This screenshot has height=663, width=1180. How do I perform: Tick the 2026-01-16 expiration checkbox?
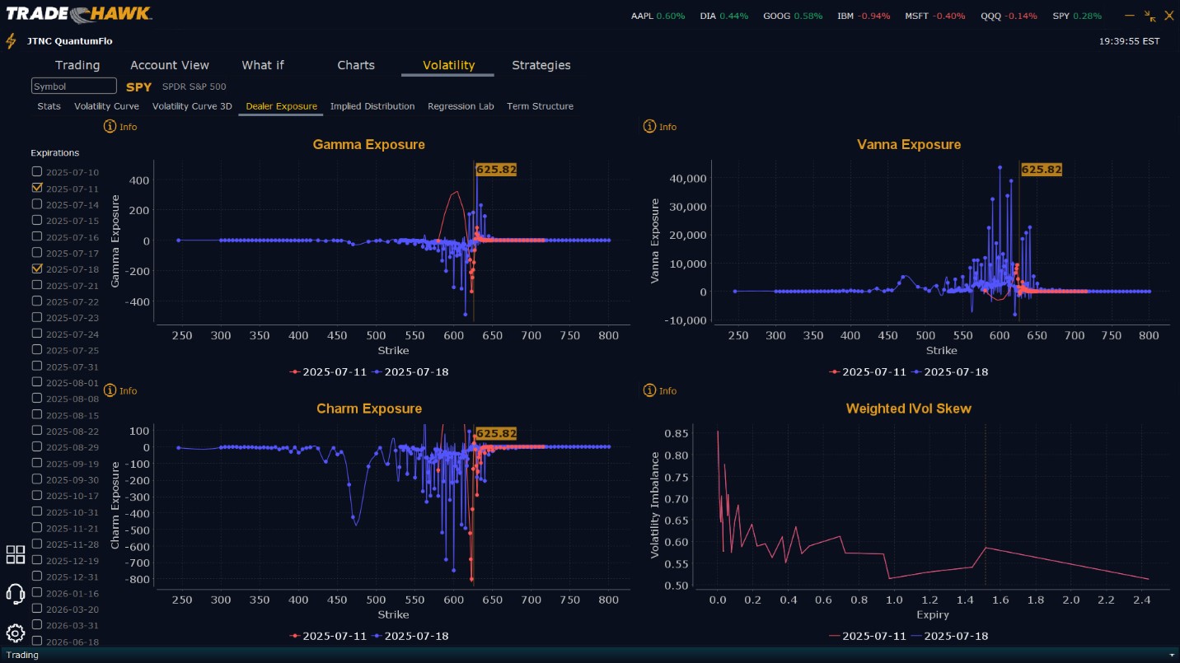[37, 592]
